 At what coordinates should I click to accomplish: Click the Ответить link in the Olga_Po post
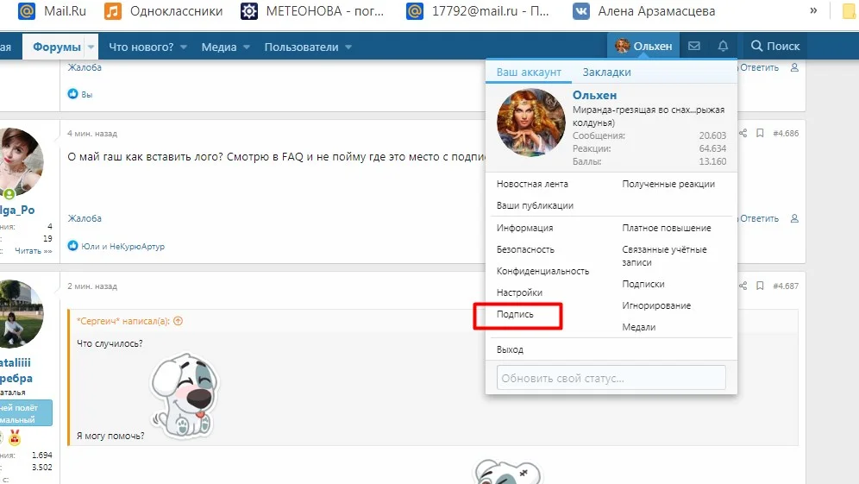click(x=758, y=218)
